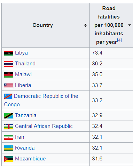Viewport: 133px width, 166px height.
Task: Click the Liberia flag icon
Action: tap(9, 86)
